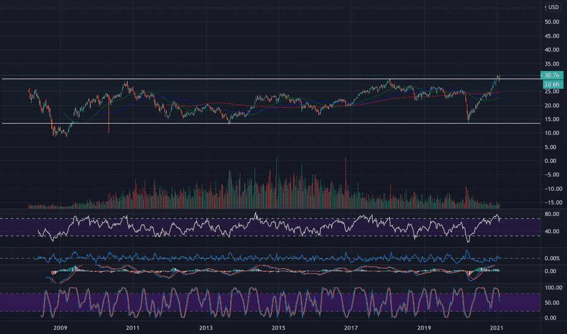Viewport: 567px width, 334px height.
Task: Click the -15.00 price axis label
Action: [553, 203]
